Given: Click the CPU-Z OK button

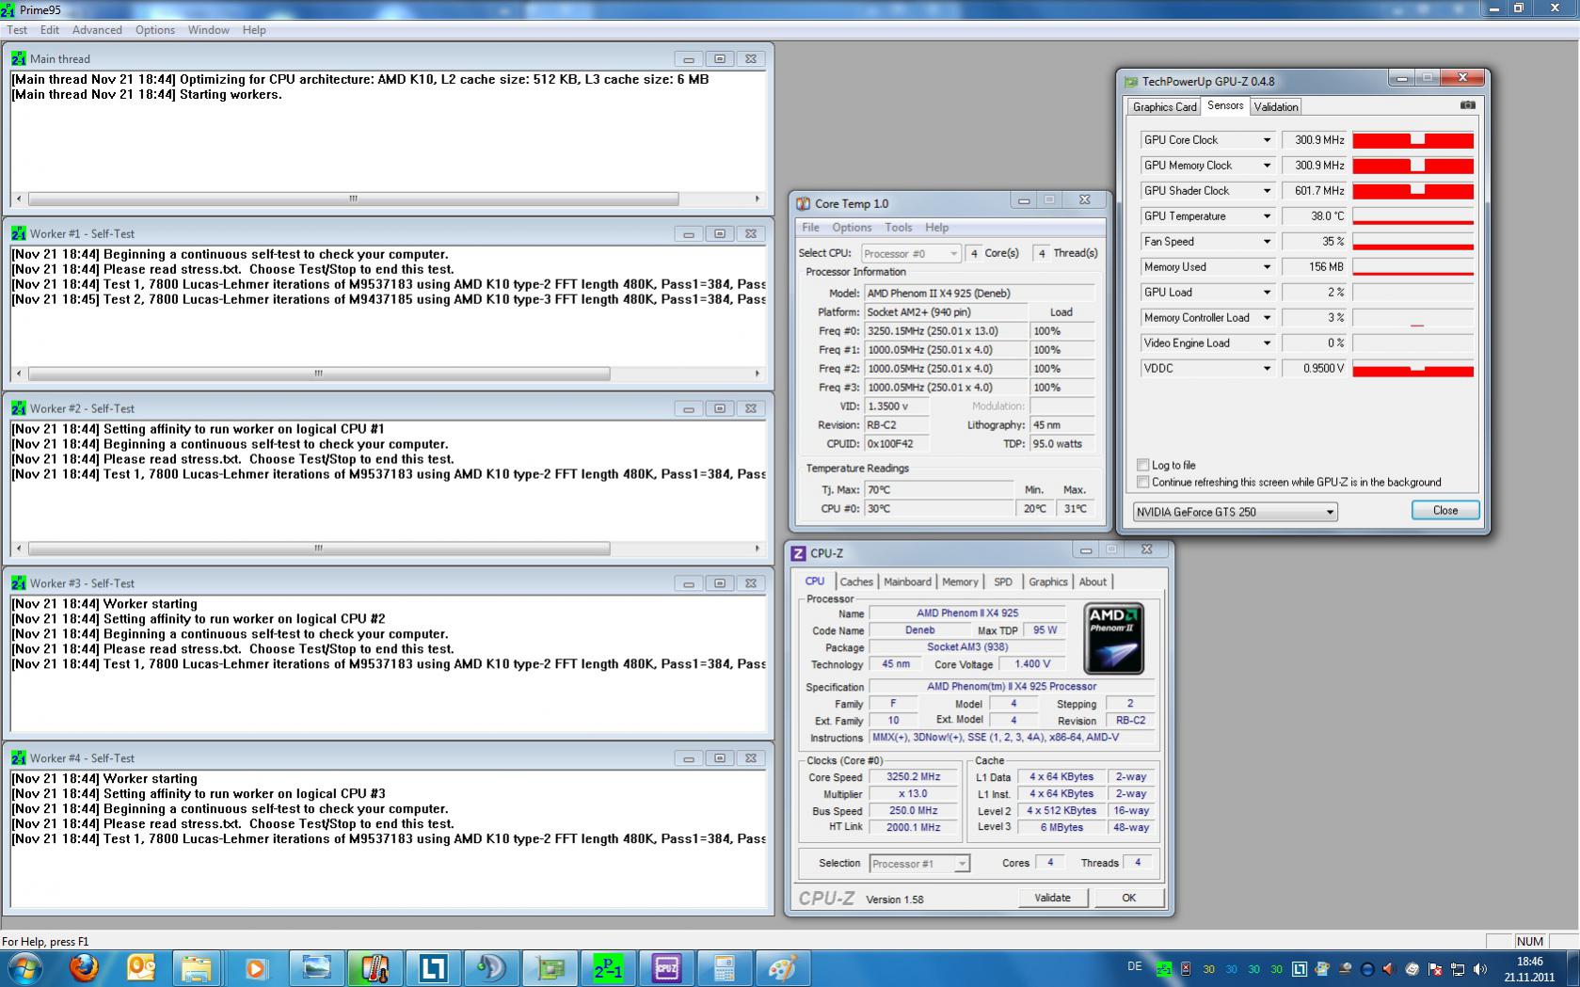Looking at the screenshot, I should click(1128, 898).
